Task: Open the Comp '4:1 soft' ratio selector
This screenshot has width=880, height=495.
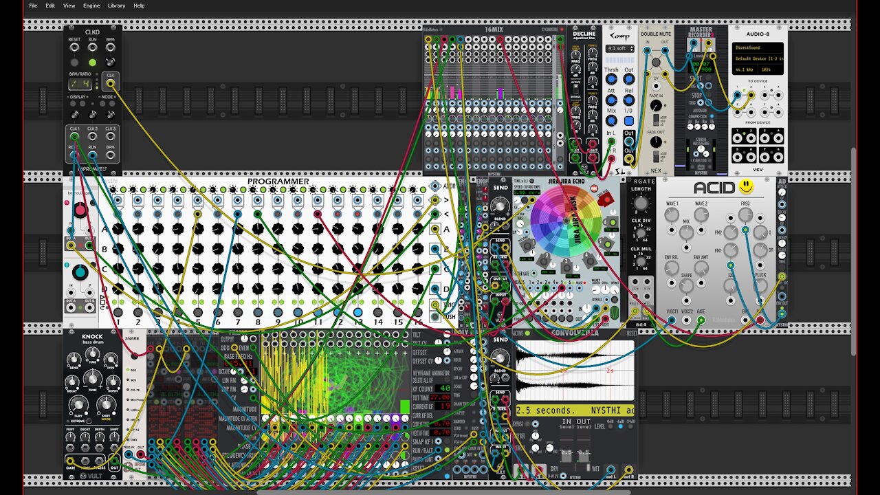Action: [x=619, y=48]
